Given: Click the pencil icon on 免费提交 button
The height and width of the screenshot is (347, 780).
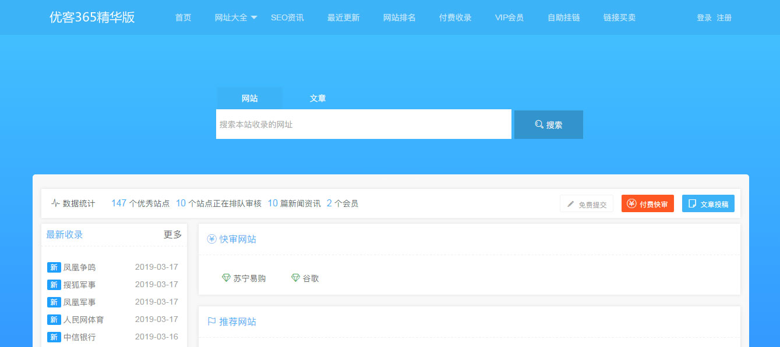Looking at the screenshot, I should click(x=571, y=203).
